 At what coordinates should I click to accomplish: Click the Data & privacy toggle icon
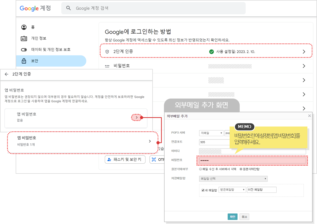(24, 50)
